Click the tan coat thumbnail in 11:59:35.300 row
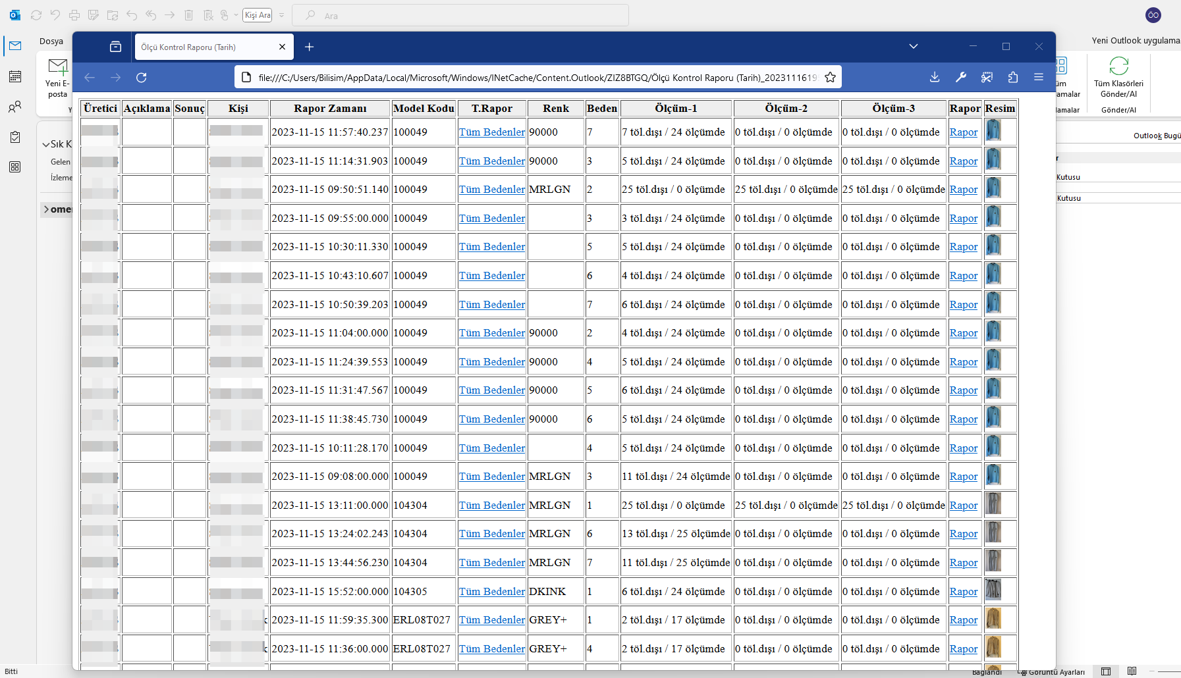The height and width of the screenshot is (678, 1181). (x=993, y=618)
